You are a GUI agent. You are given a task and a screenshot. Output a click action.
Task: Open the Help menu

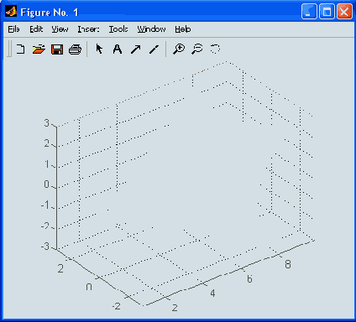183,29
